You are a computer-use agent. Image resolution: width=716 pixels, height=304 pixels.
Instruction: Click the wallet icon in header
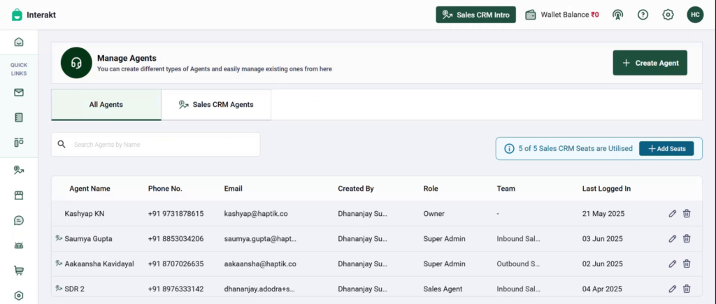tap(531, 15)
